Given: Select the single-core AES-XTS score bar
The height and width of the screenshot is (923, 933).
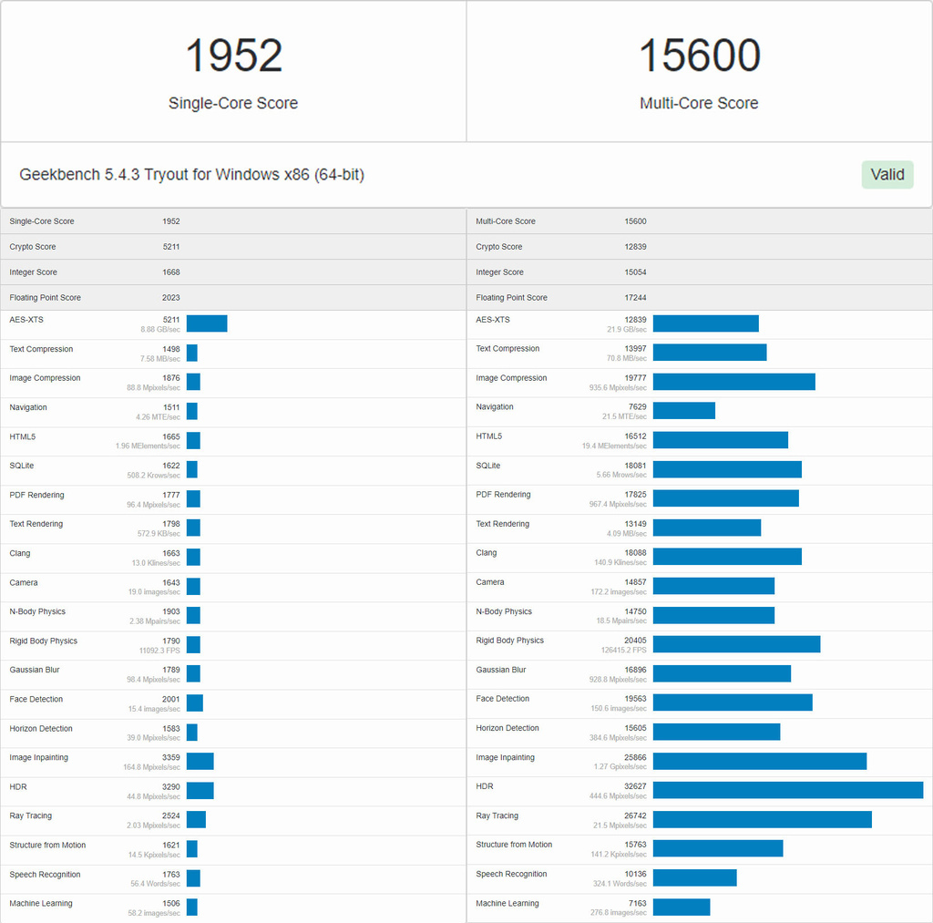Looking at the screenshot, I should pyautogui.click(x=207, y=323).
